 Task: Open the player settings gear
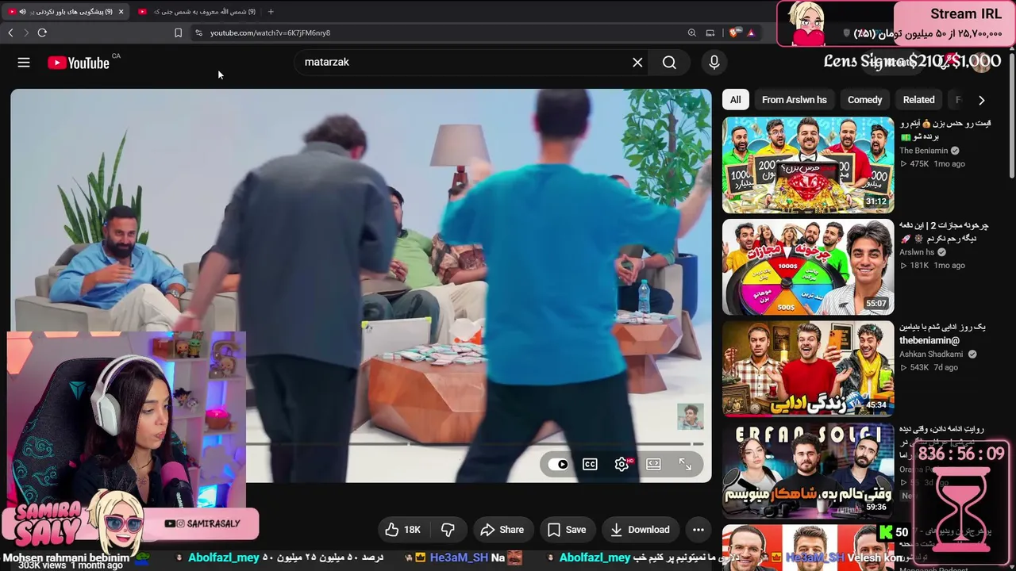[x=622, y=465]
